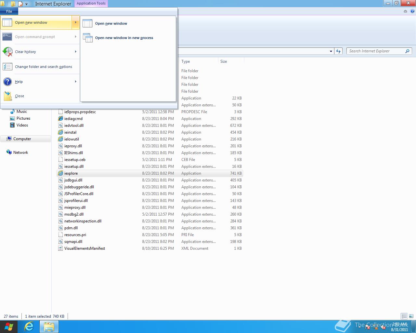Screen dimensions: 416x333
Task: Click the ieinstal file icon
Action: pyautogui.click(x=60, y=132)
